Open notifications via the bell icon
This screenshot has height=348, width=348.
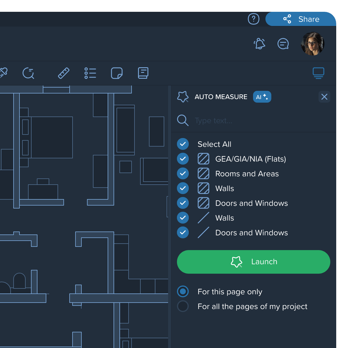point(259,44)
